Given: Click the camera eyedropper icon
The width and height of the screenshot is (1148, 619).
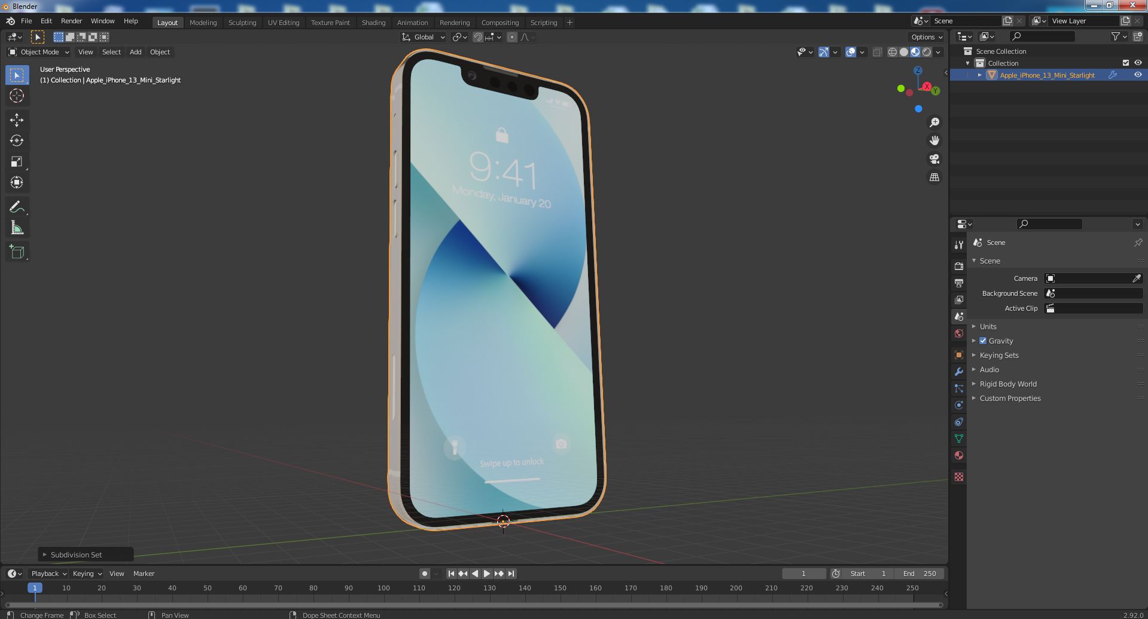Looking at the screenshot, I should coord(1137,278).
